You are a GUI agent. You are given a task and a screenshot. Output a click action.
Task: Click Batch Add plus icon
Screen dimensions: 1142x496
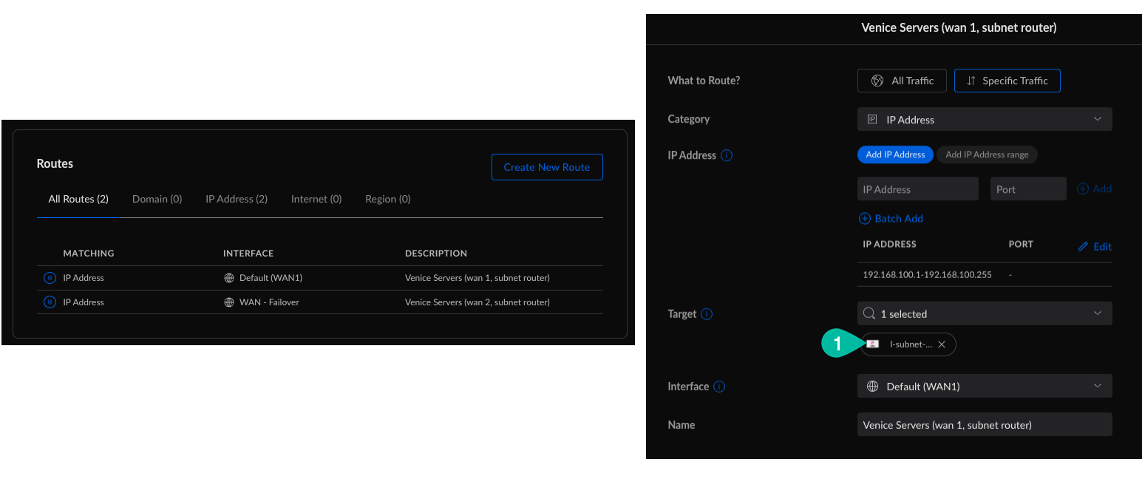coord(865,219)
